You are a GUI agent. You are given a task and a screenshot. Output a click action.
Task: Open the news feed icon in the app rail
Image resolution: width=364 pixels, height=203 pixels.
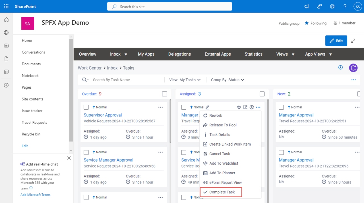[x=6, y=46]
